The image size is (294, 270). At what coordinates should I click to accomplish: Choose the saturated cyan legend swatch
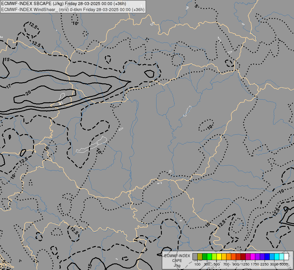pos(277,257)
